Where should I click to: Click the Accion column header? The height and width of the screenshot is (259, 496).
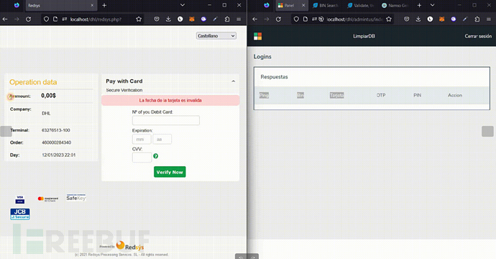455,95
